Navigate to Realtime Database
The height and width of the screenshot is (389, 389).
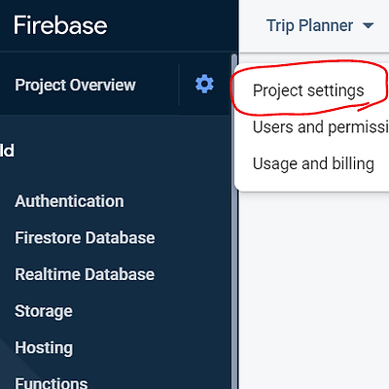click(85, 274)
